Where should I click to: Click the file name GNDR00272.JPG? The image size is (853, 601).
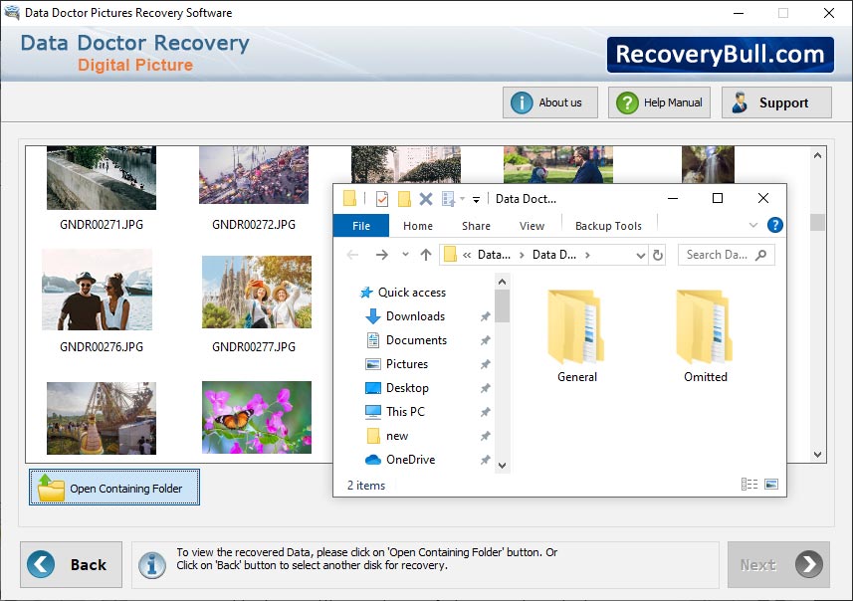point(254,225)
